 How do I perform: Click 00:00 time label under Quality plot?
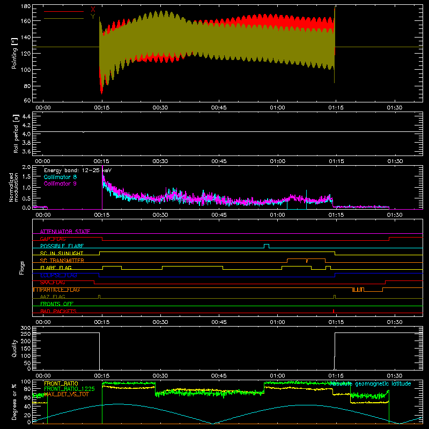pyautogui.click(x=43, y=376)
